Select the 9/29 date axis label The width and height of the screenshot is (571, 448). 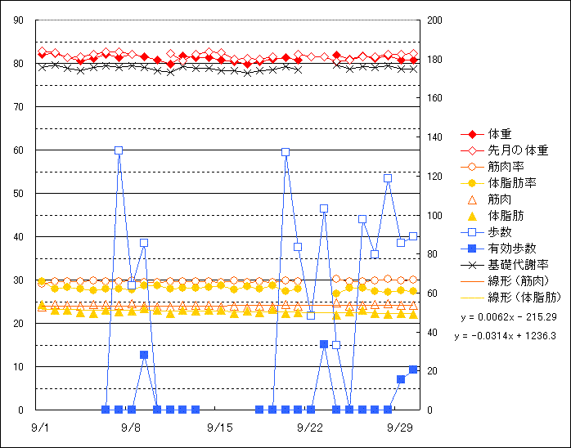click(x=400, y=428)
